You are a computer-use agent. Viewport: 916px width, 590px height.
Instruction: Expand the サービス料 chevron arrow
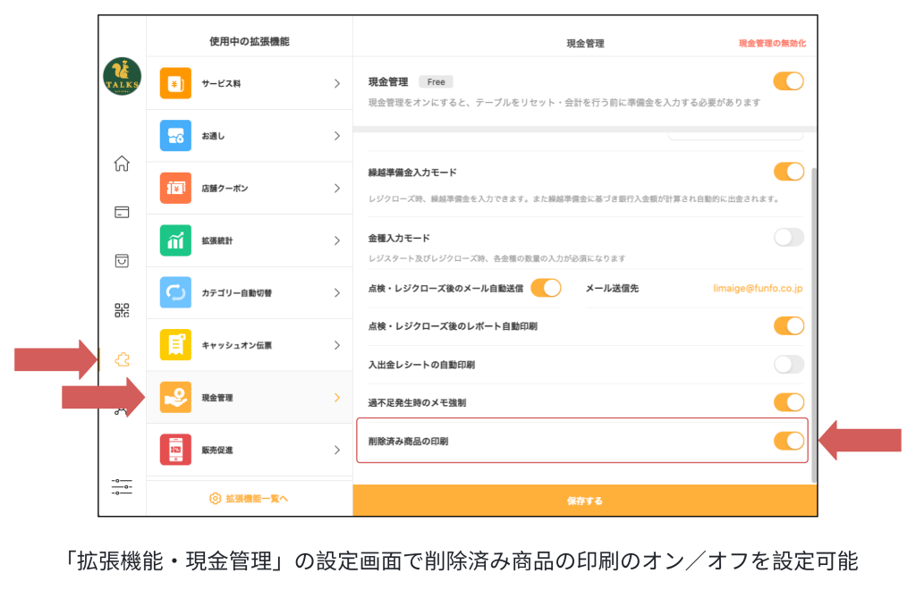(337, 83)
